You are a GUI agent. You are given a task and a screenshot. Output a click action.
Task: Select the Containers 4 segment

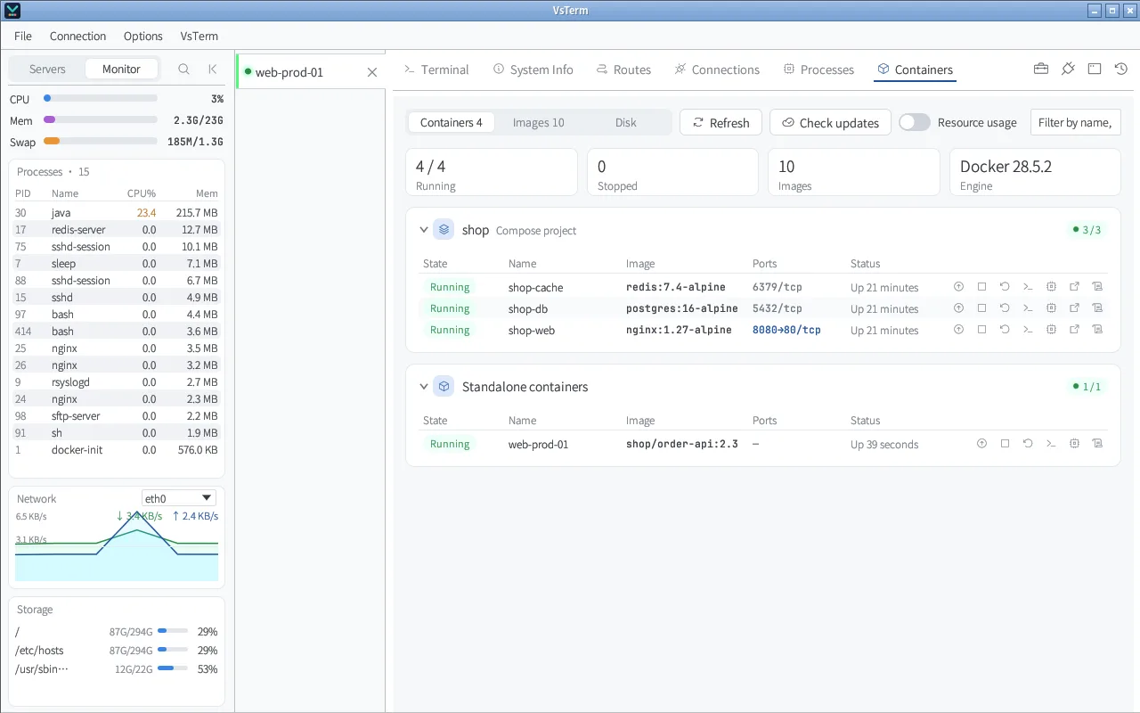coord(452,122)
